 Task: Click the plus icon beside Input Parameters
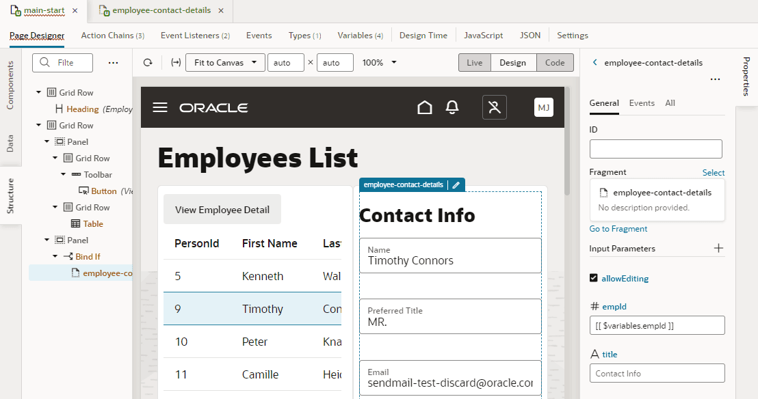[x=718, y=248]
